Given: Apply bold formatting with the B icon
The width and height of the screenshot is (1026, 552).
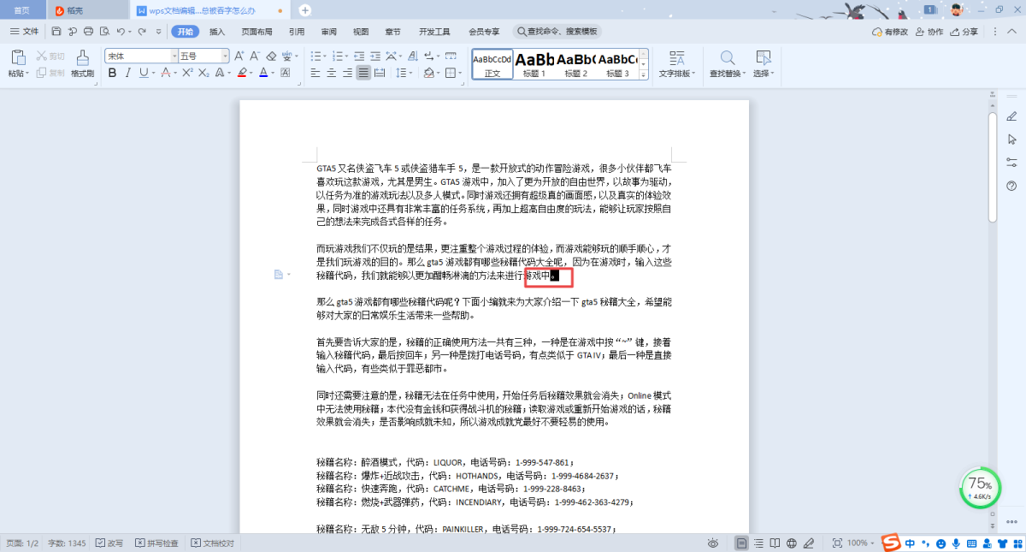Looking at the screenshot, I should tap(112, 73).
